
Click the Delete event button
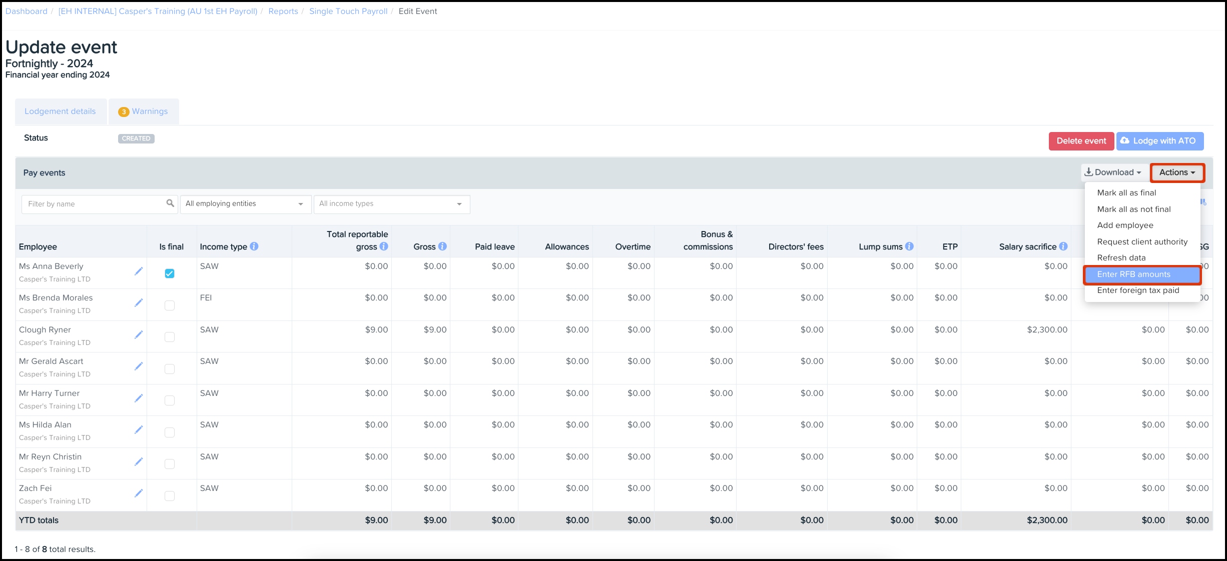point(1081,141)
